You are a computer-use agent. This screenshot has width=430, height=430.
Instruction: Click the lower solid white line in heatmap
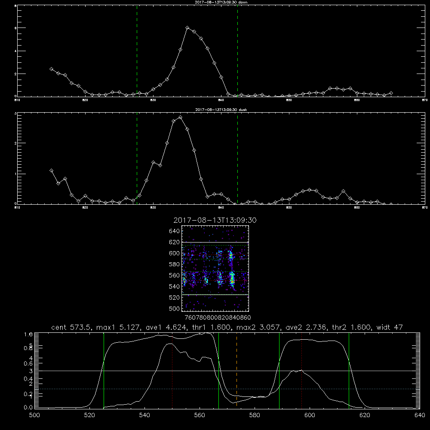pyautogui.click(x=215, y=295)
